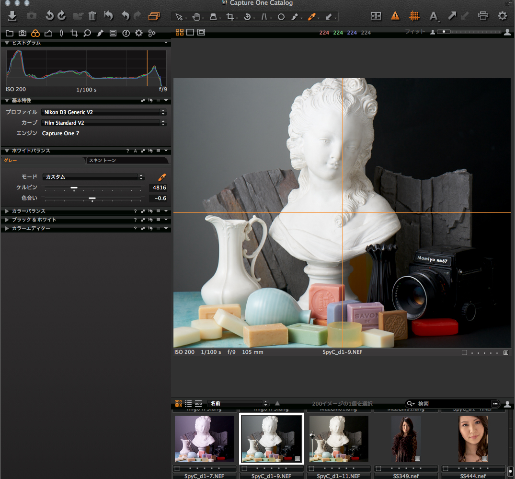Select the Pan hand cursor tool

point(196,17)
